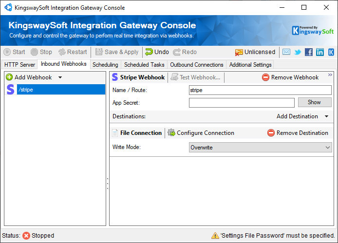Open the Scheduled Tasks tab
This screenshot has width=338, height=243.
click(144, 65)
